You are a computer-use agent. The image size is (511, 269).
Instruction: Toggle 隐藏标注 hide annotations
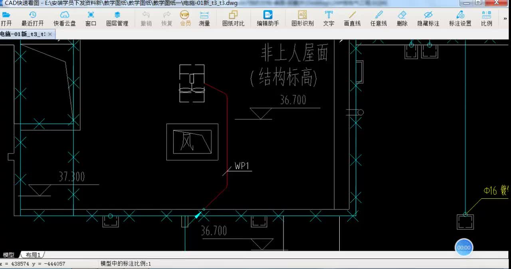[428, 19]
